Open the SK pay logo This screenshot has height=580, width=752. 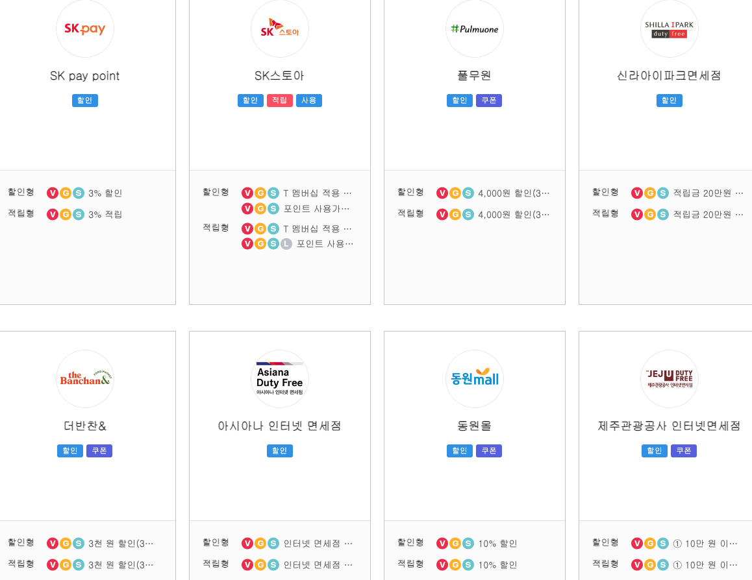click(85, 29)
